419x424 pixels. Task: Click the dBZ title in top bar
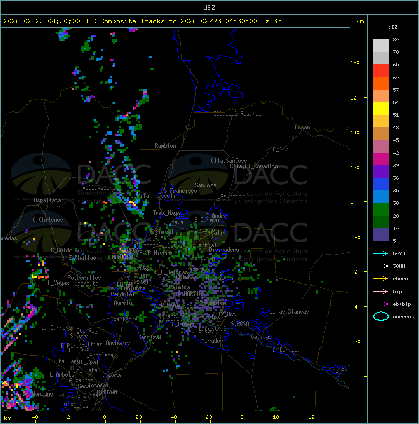210,7
